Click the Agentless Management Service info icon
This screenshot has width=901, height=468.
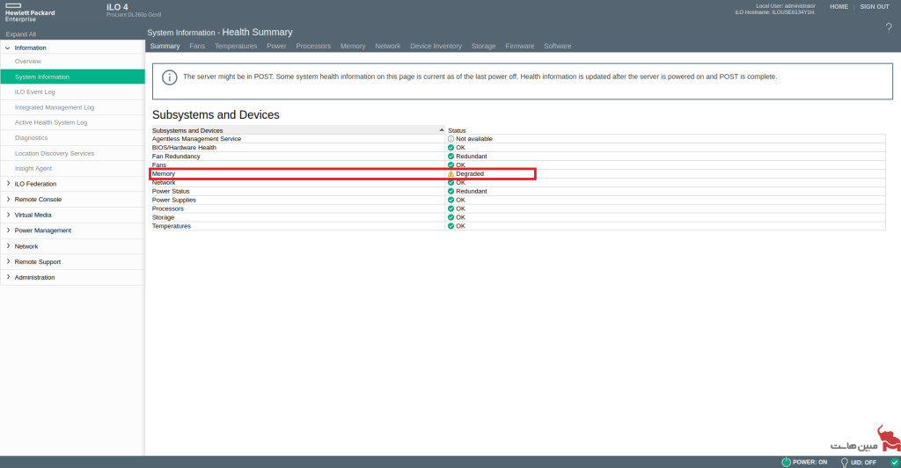pos(450,139)
